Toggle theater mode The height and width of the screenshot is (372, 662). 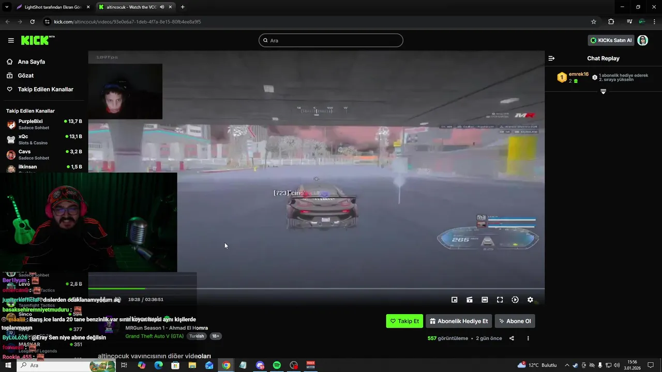click(x=485, y=300)
